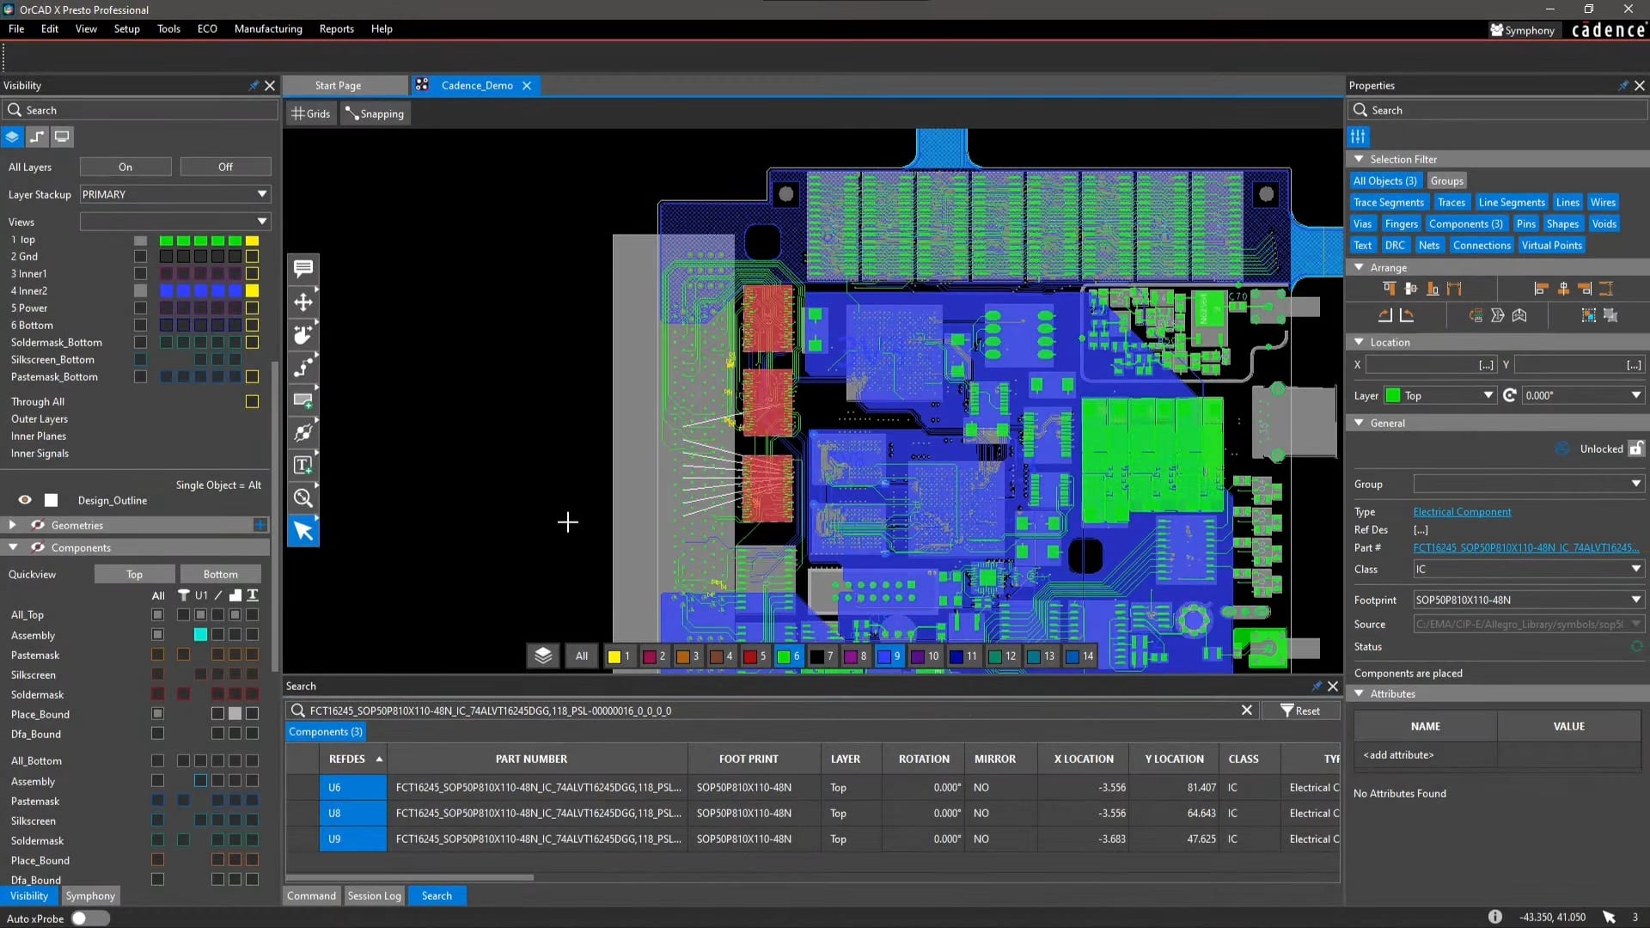Open the Class IC dropdown

pos(1529,569)
